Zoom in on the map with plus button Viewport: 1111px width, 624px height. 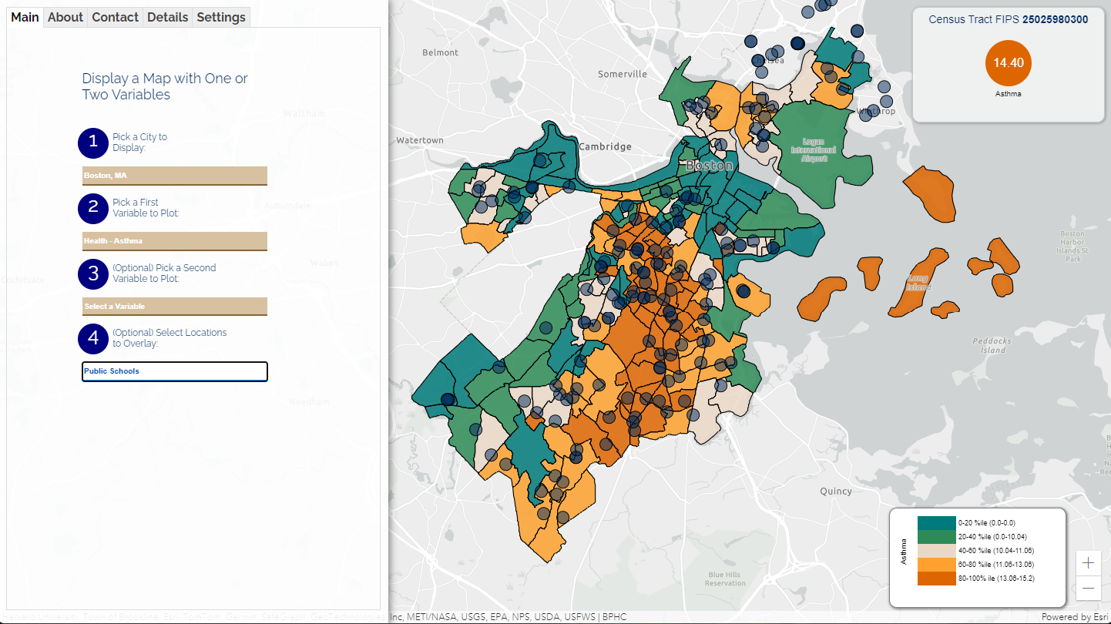coord(1088,562)
